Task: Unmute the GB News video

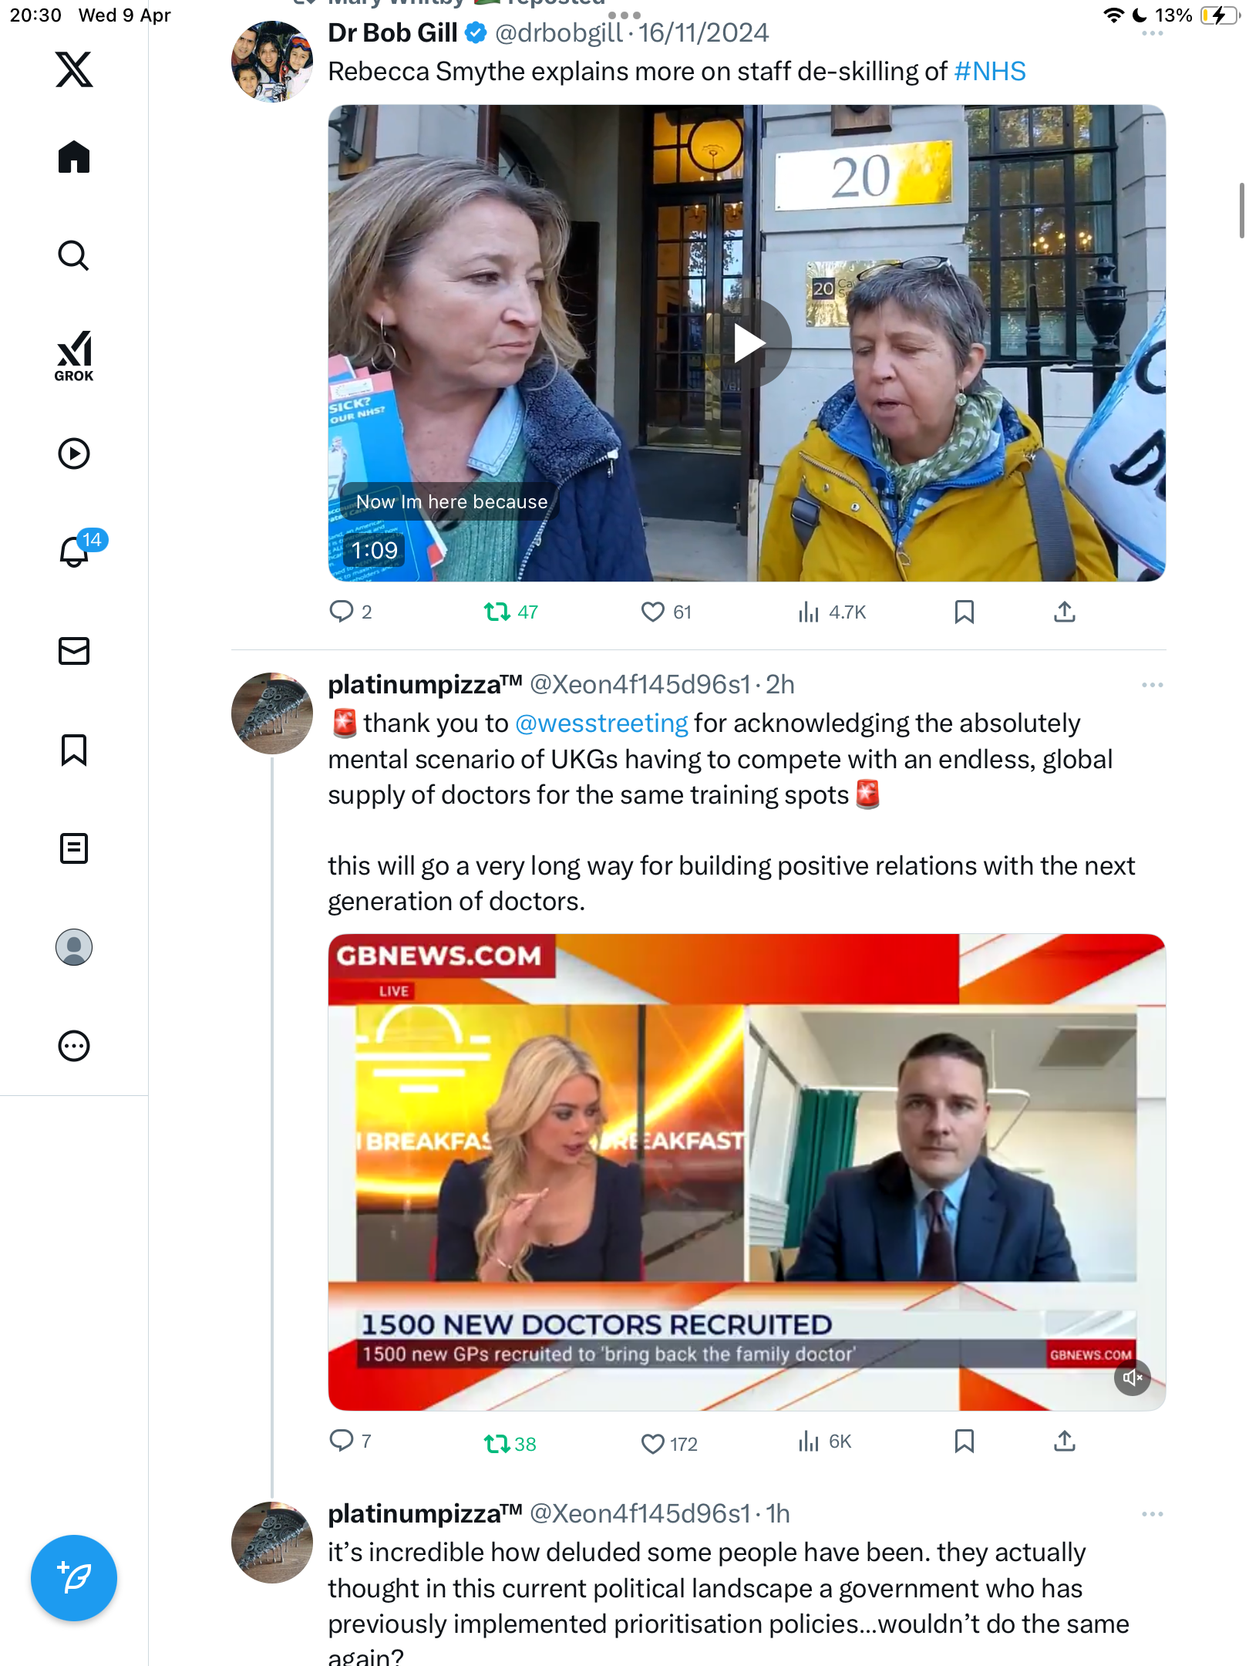Action: tap(1132, 1378)
